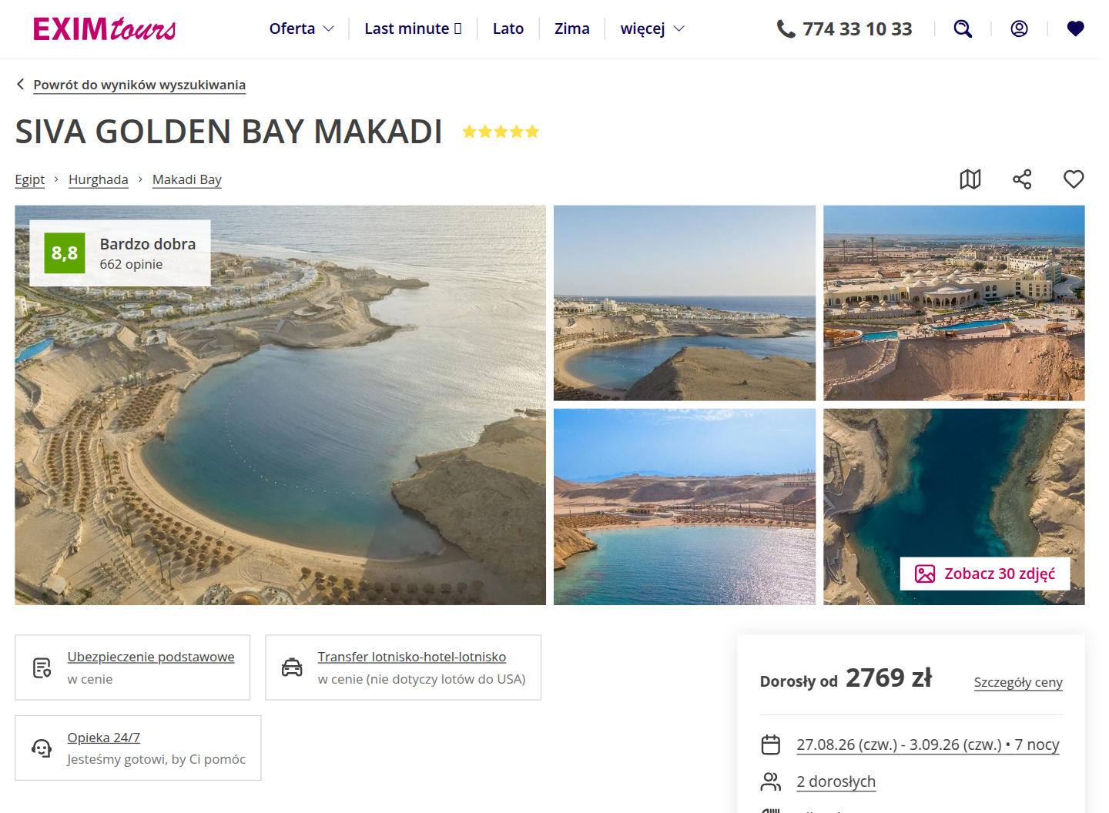This screenshot has width=1109, height=813.
Task: Change travelers via 2 dorosłych link
Action: (x=836, y=781)
